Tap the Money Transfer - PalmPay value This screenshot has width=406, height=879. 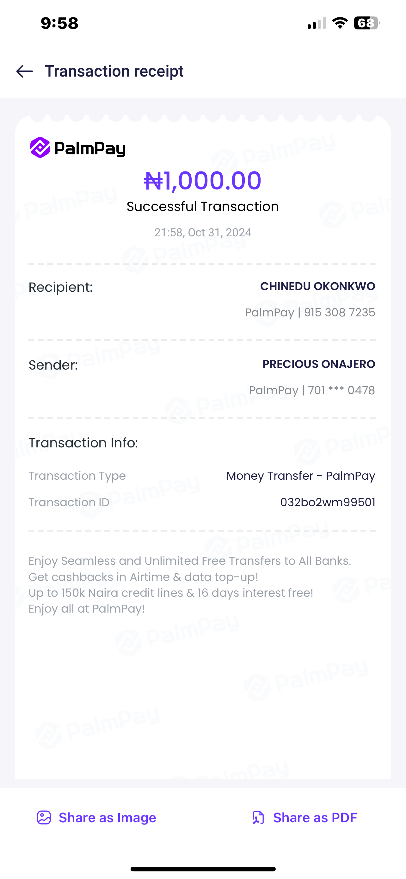coord(301,476)
